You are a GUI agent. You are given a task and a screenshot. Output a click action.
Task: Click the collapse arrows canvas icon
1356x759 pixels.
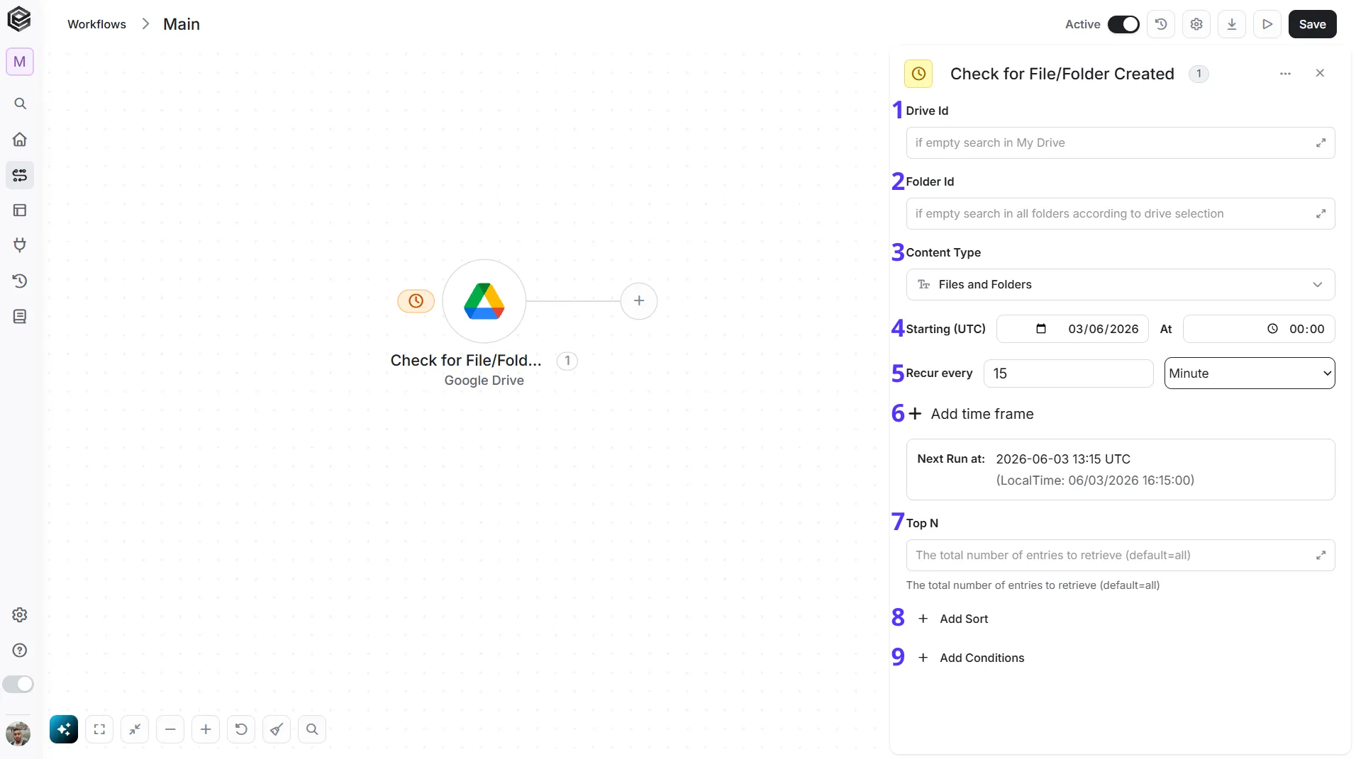[x=135, y=729]
